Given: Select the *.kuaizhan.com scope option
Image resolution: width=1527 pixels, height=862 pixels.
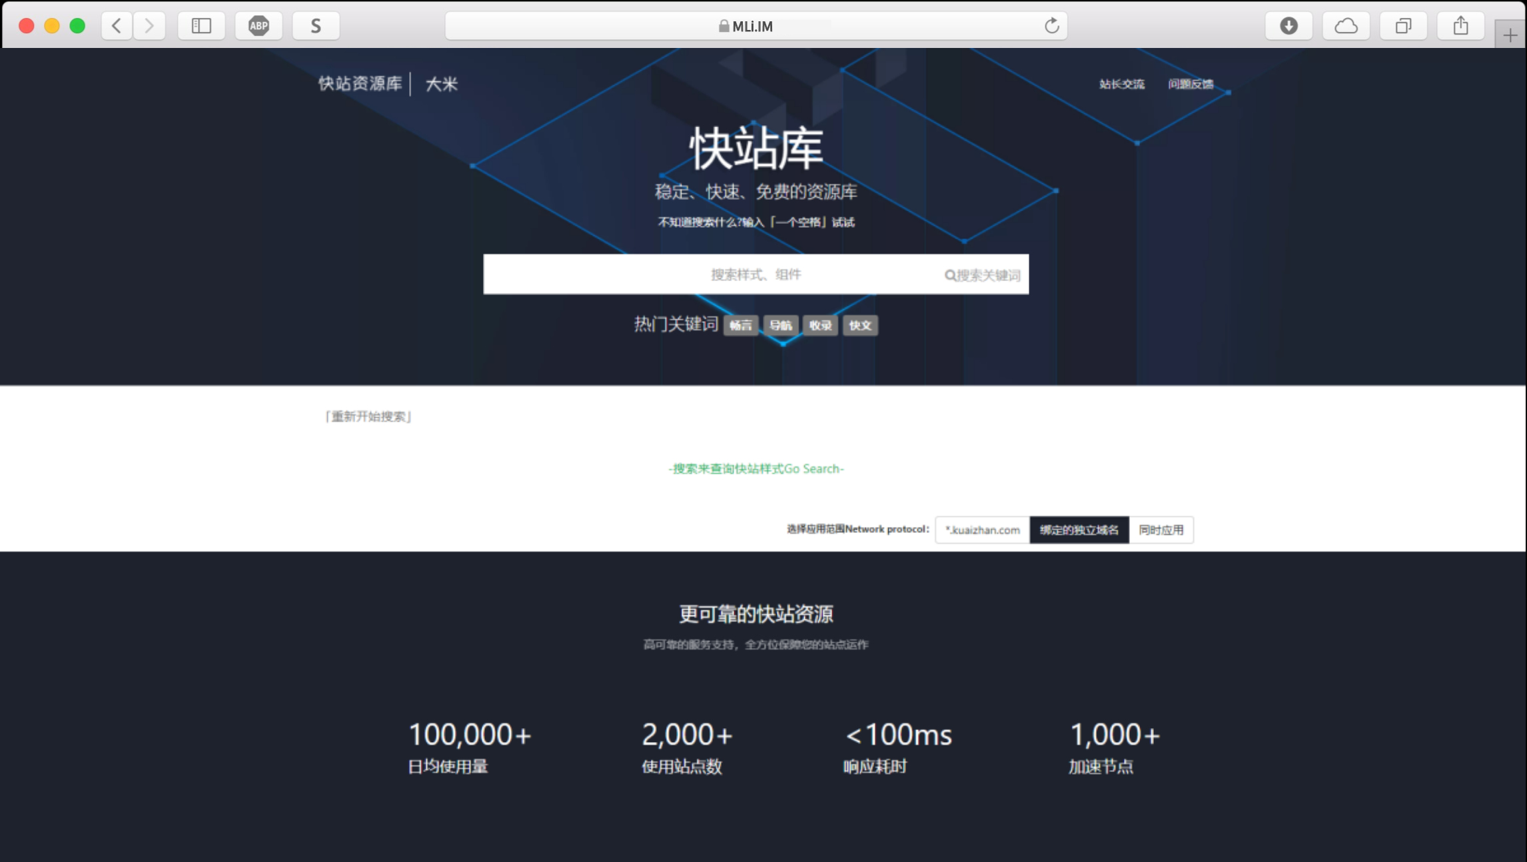Looking at the screenshot, I should coord(982,530).
